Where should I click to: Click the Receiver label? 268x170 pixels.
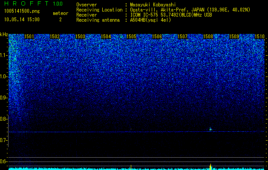(x=86, y=15)
